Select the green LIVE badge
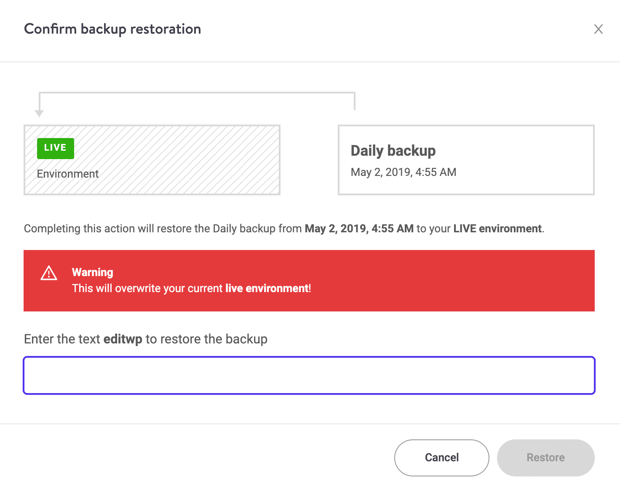 [55, 148]
